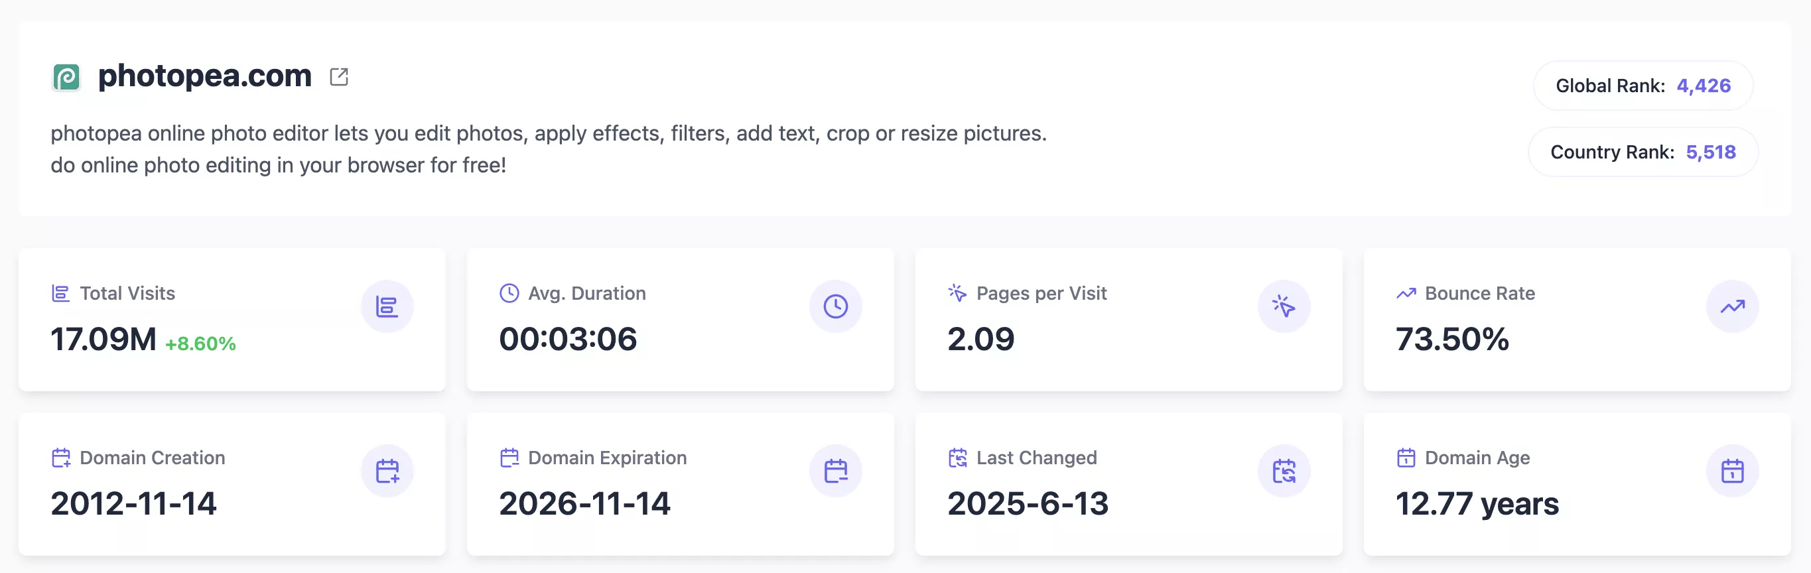Click the Photopea logo favicon
Screen dimensions: 1811x573
coord(67,77)
